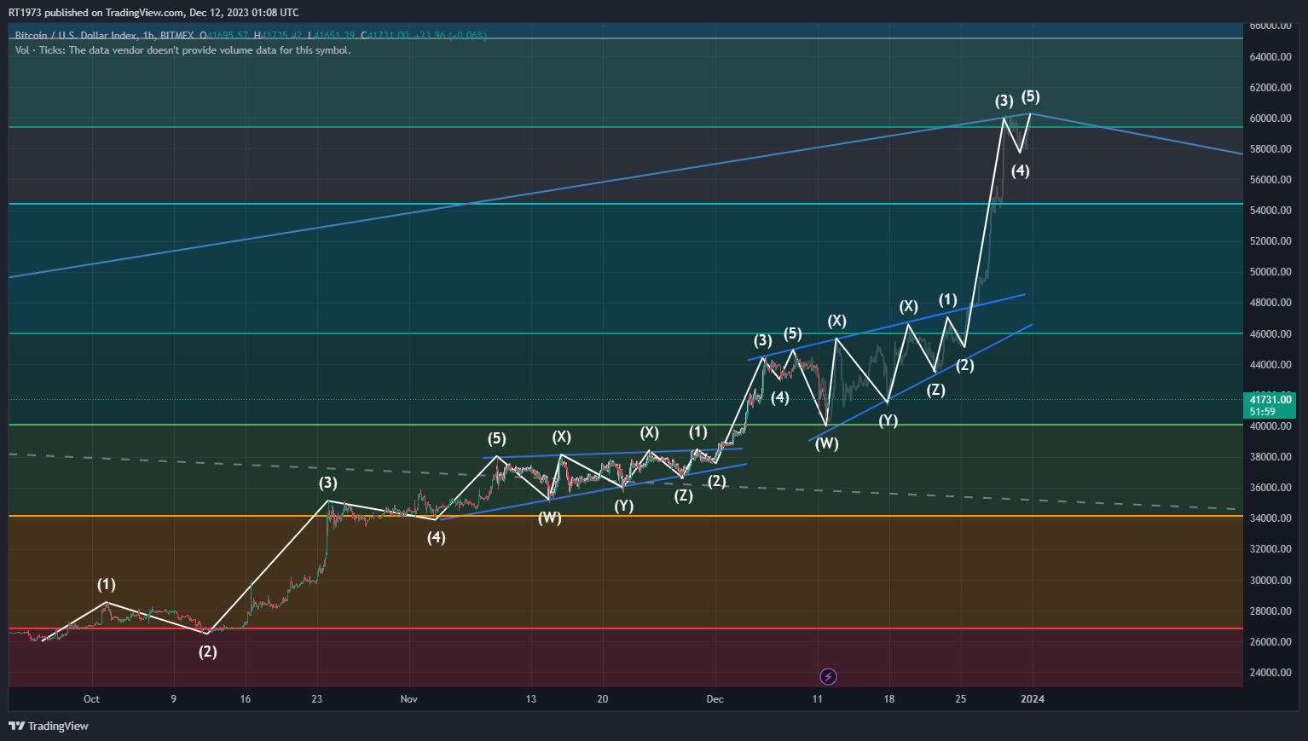Click the 34000.00 price axis label
The width and height of the screenshot is (1308, 741).
tap(1270, 518)
